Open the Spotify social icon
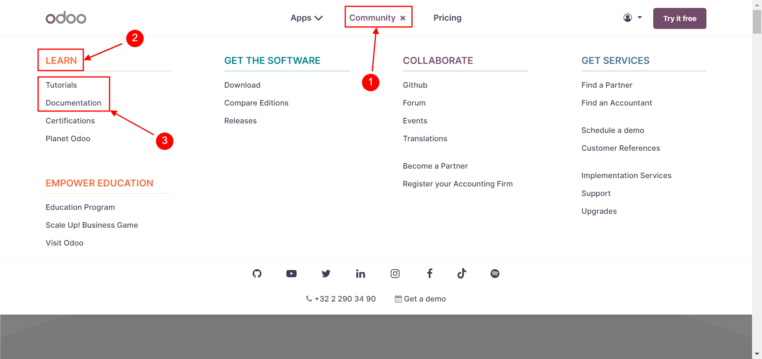This screenshot has height=359, width=762. [x=495, y=273]
